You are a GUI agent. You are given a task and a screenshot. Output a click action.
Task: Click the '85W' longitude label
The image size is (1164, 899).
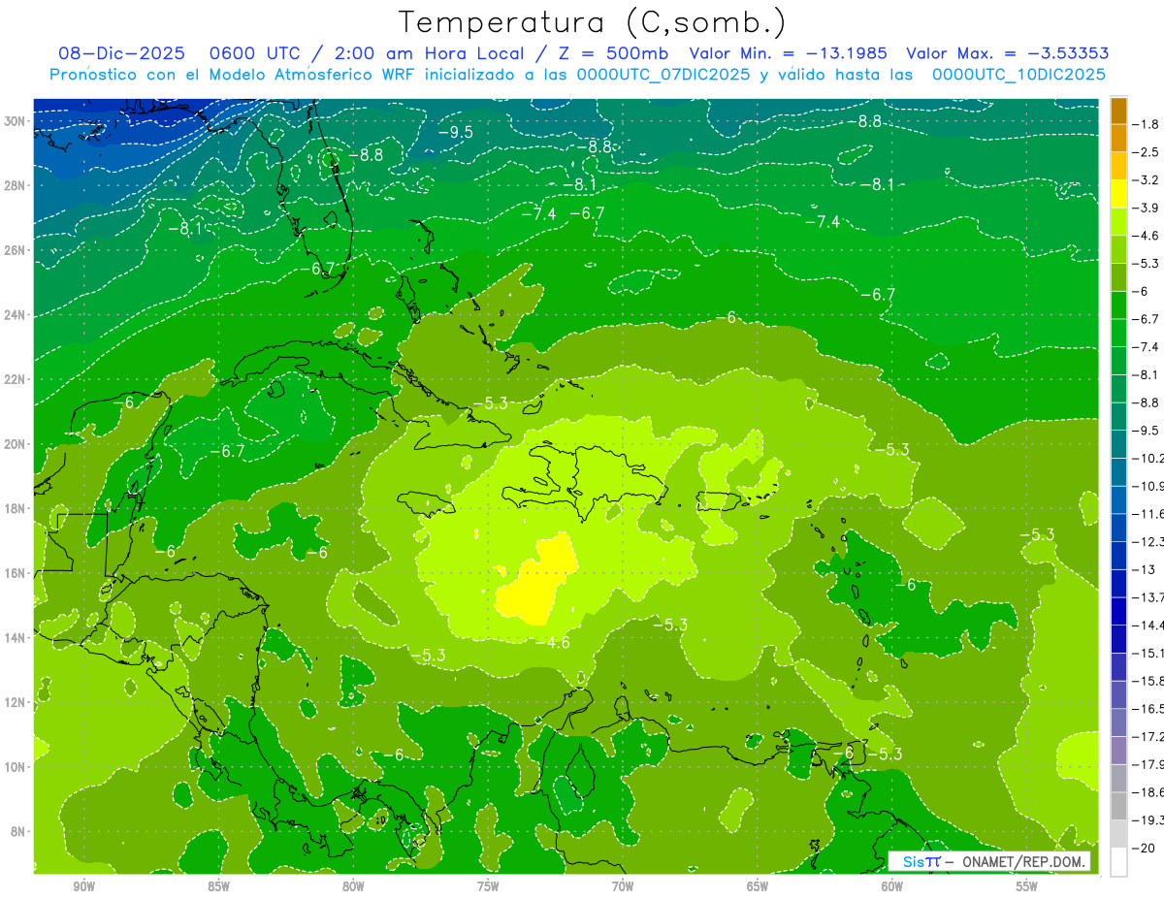point(218,886)
